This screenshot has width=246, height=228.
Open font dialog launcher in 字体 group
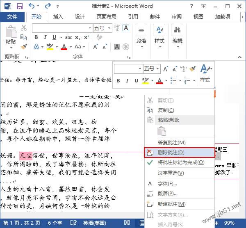click(x=129, y=57)
